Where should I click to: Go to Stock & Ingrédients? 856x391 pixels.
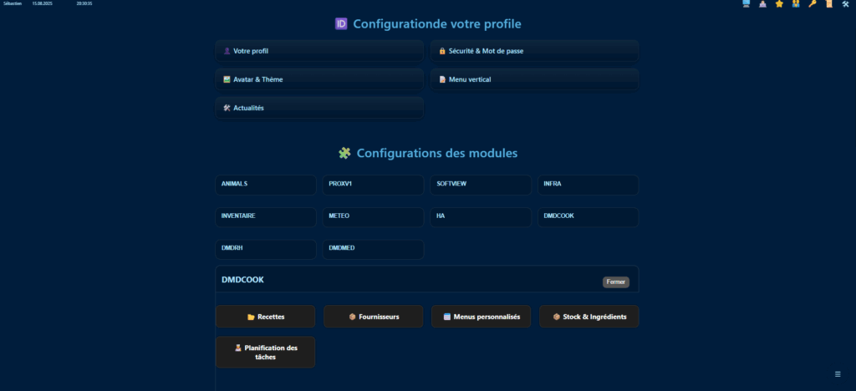tap(588, 317)
